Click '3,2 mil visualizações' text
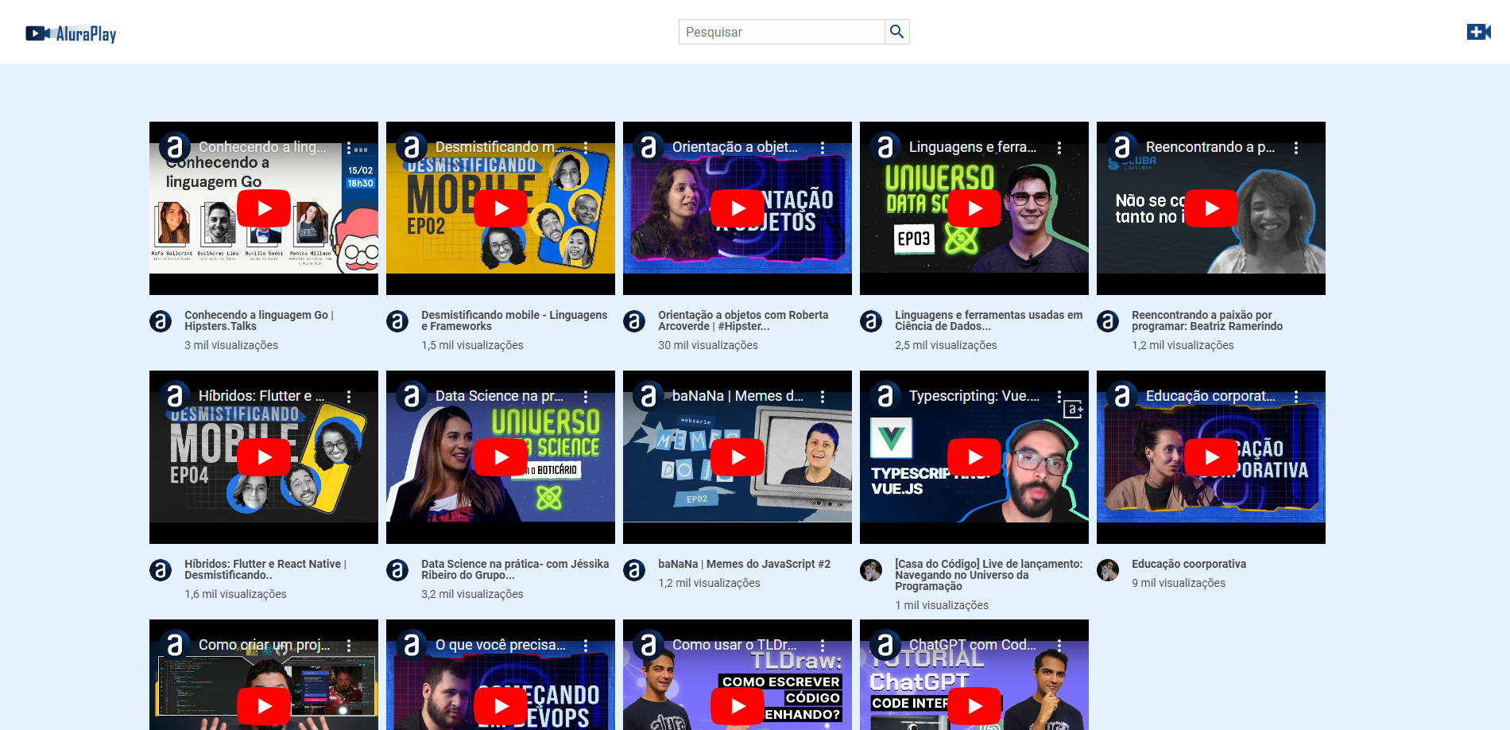1510x730 pixels. tap(472, 594)
